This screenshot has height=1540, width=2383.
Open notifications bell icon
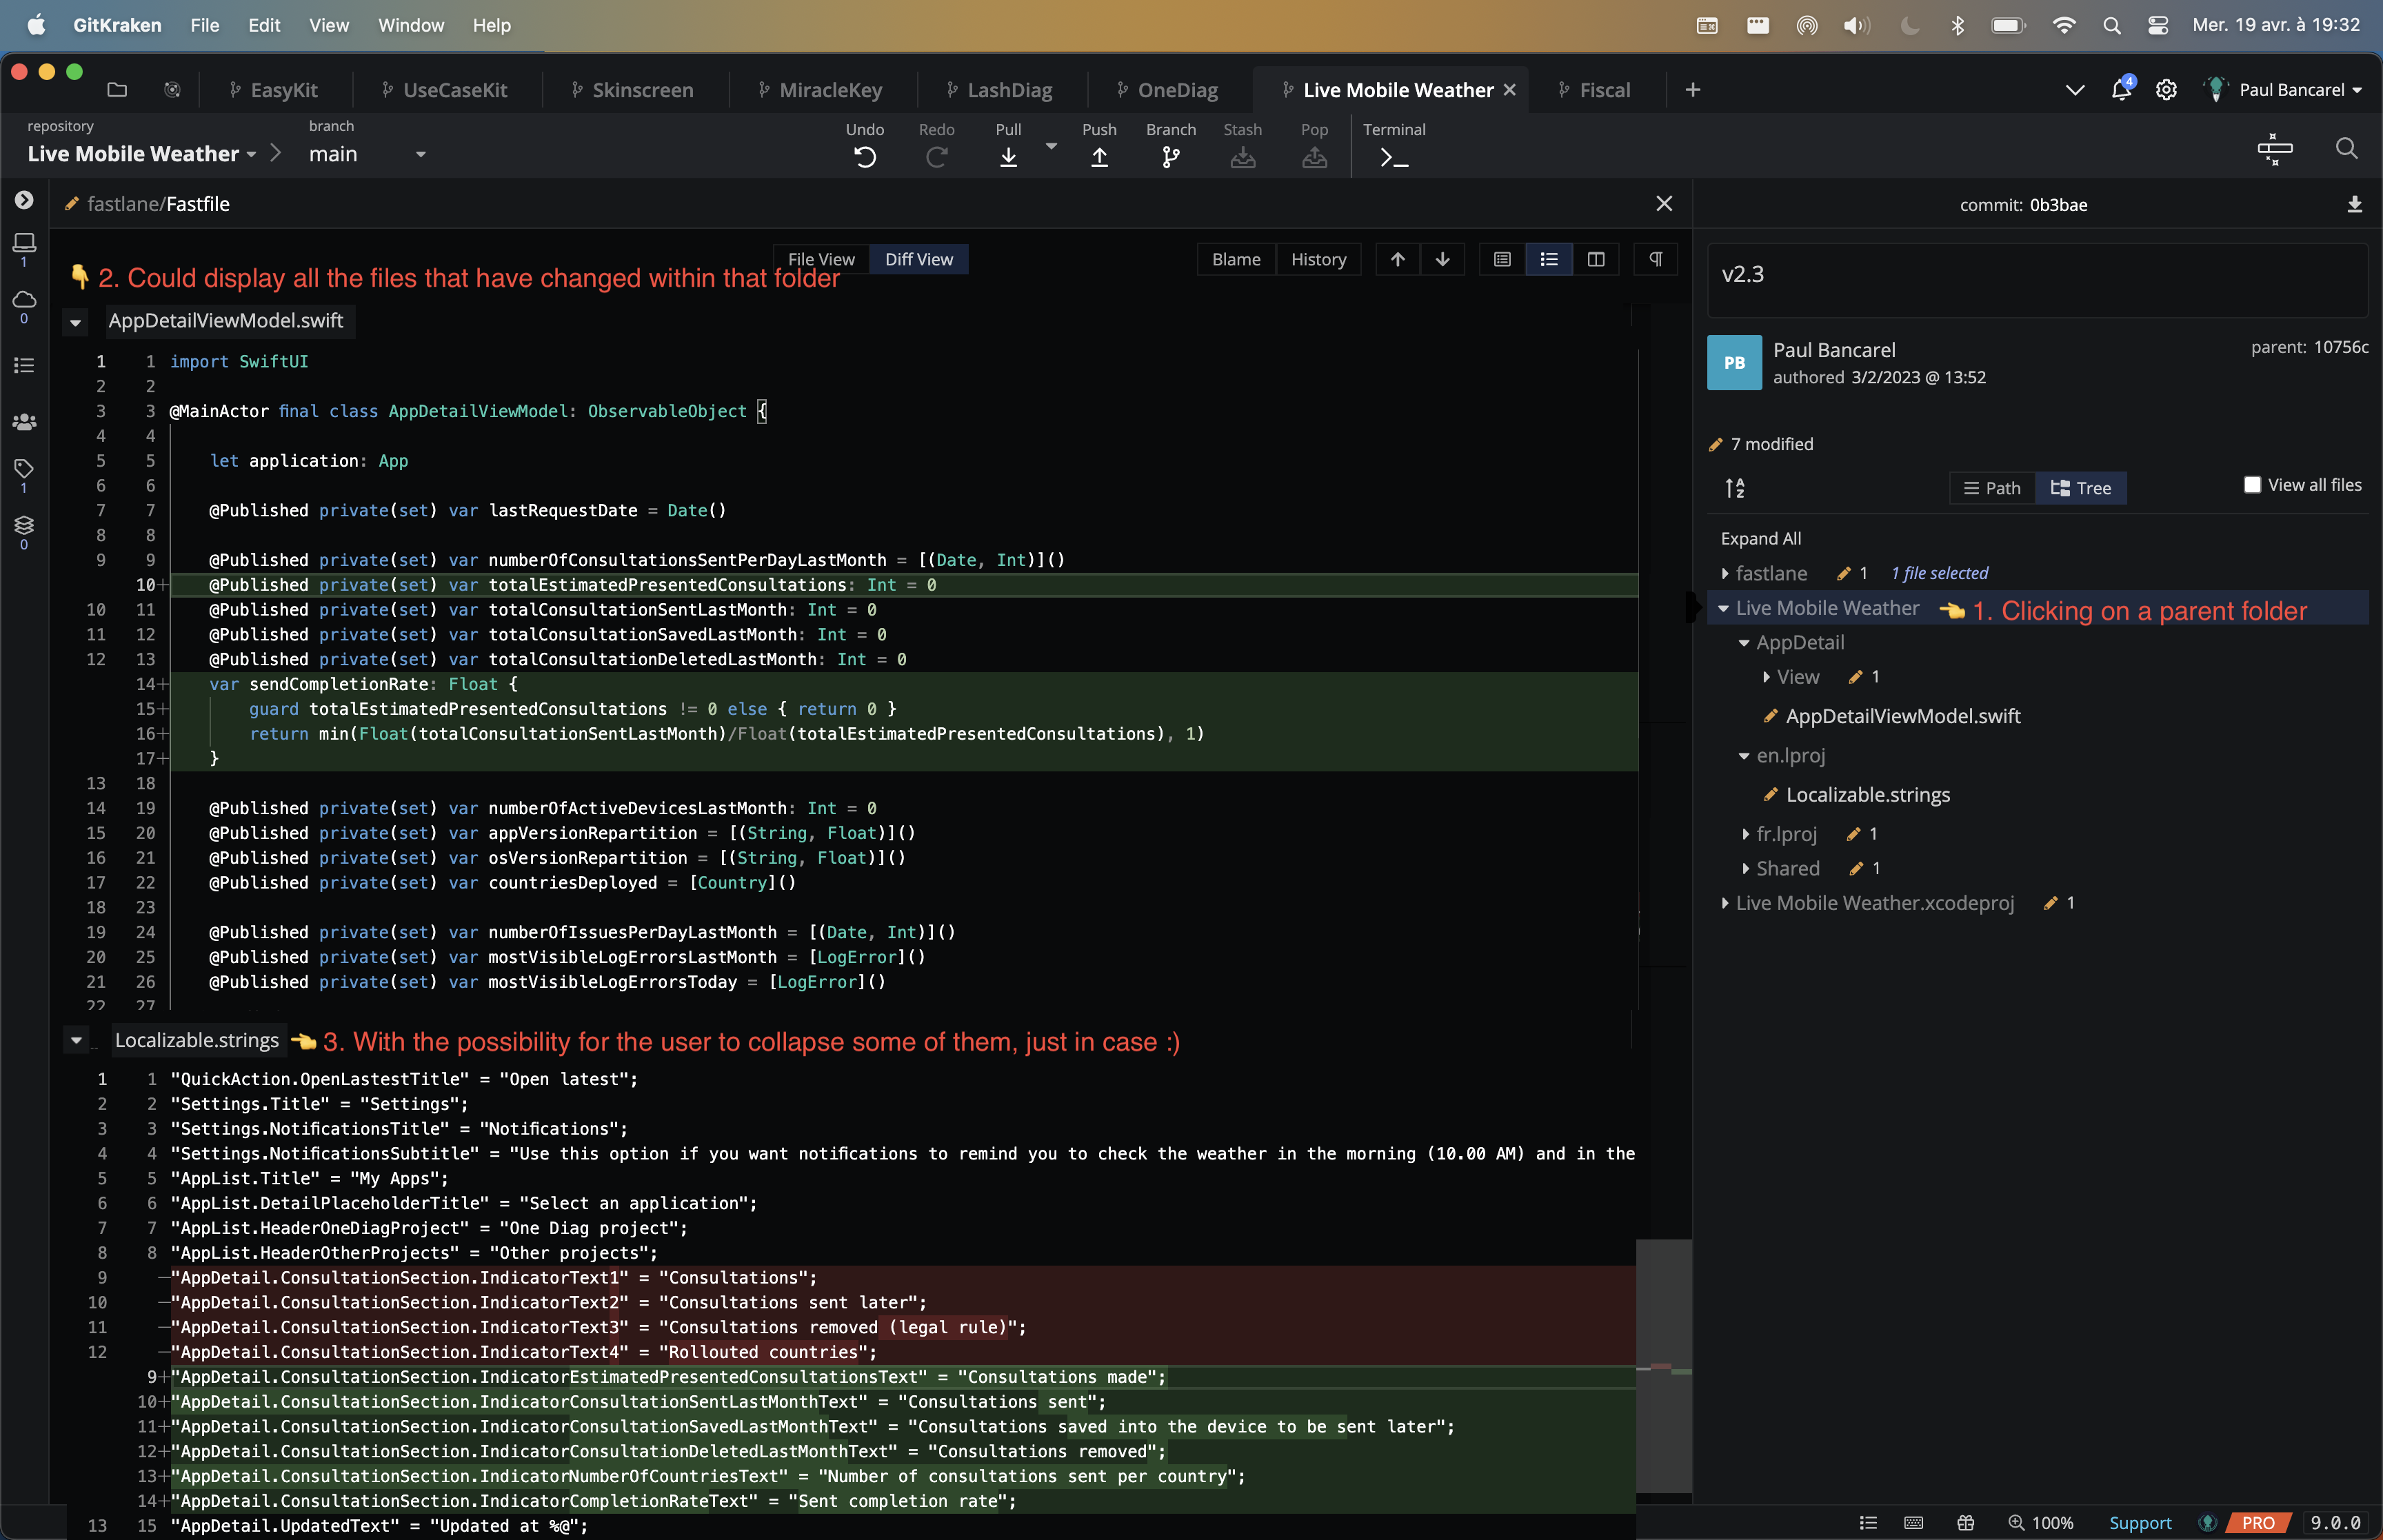pos(2120,89)
